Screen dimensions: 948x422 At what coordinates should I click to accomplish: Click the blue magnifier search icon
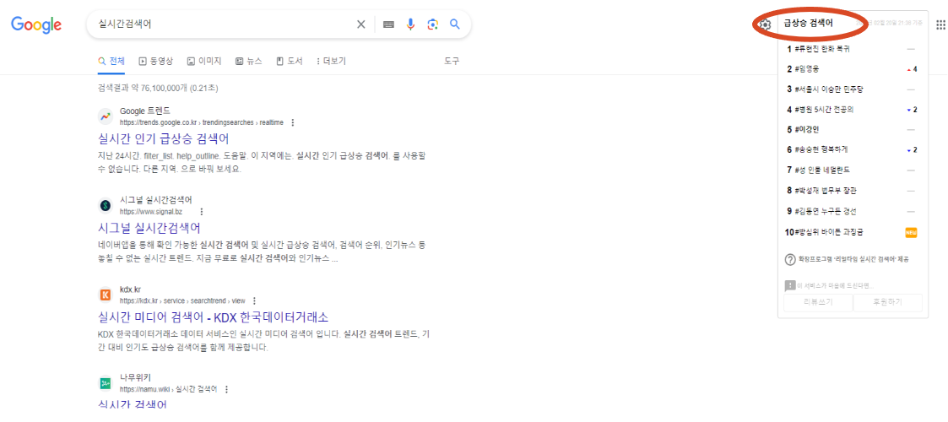click(455, 24)
